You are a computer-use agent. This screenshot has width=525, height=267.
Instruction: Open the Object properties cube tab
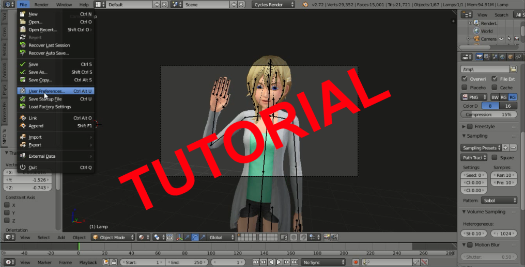510,57
